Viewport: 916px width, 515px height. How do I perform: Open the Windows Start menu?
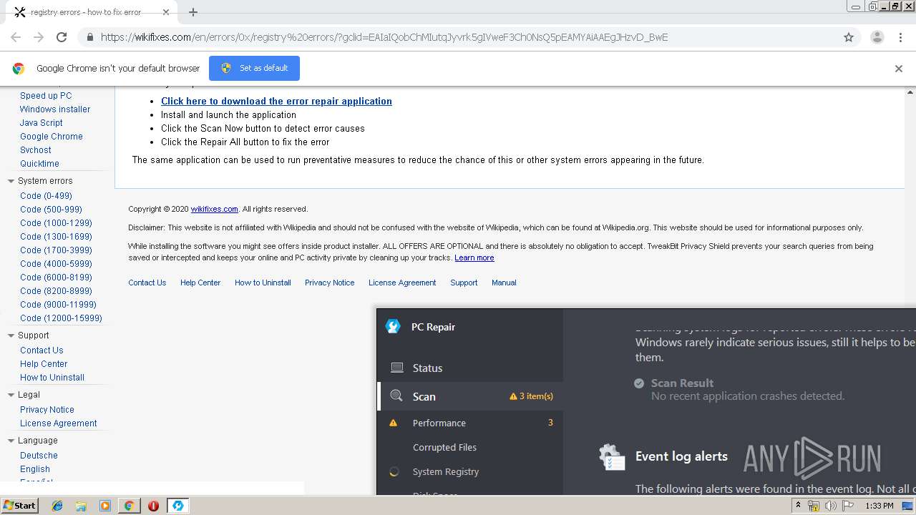point(19,505)
